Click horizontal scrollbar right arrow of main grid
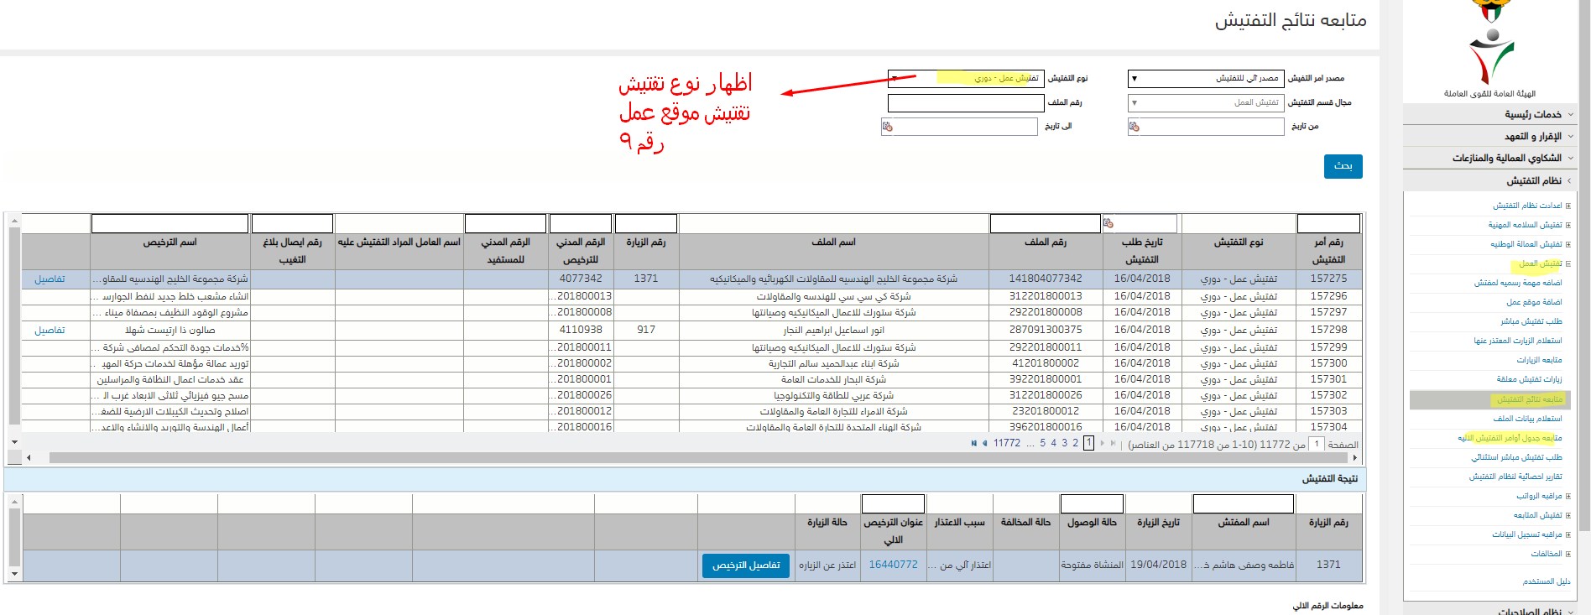 pos(1354,458)
